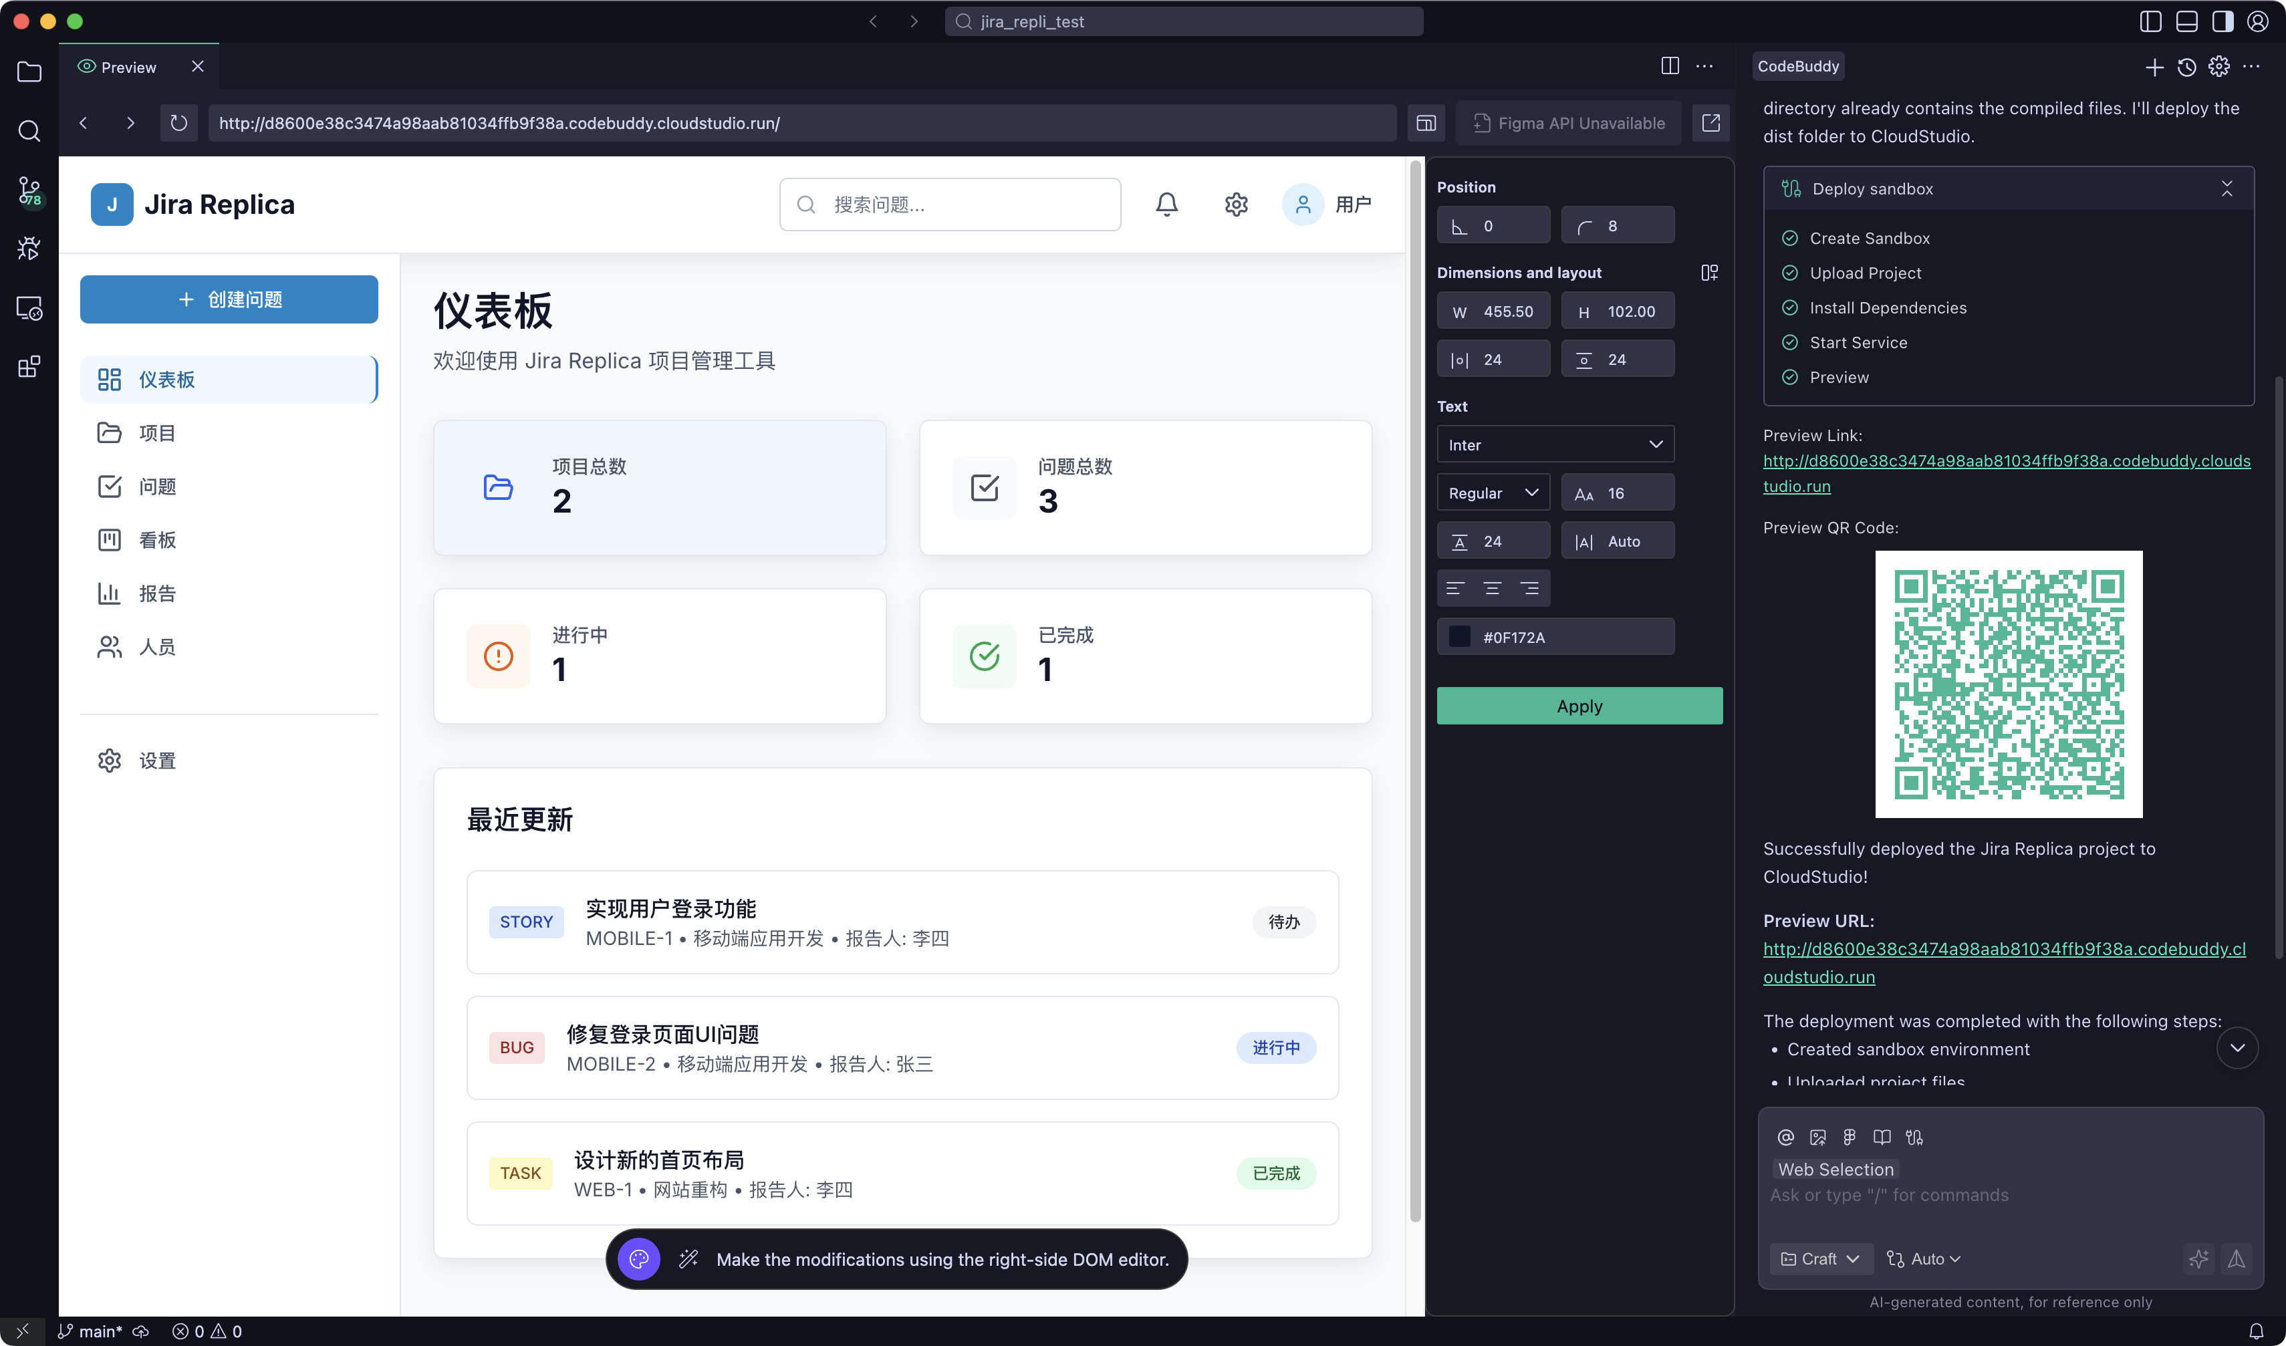
Task: Select 看板 in the Jira sidebar
Action: 157,540
